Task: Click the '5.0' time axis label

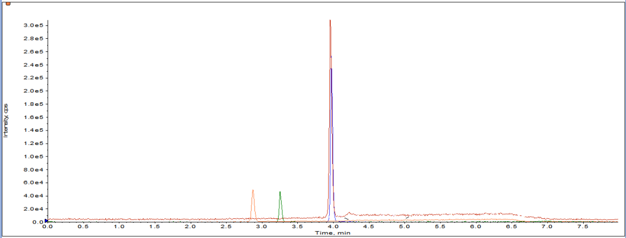Action: (x=405, y=226)
